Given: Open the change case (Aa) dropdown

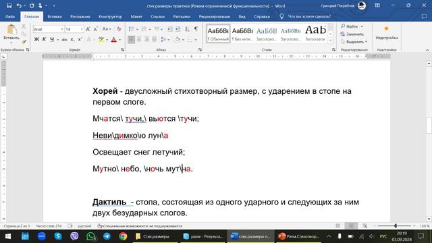Looking at the screenshot, I should click(x=107, y=29).
